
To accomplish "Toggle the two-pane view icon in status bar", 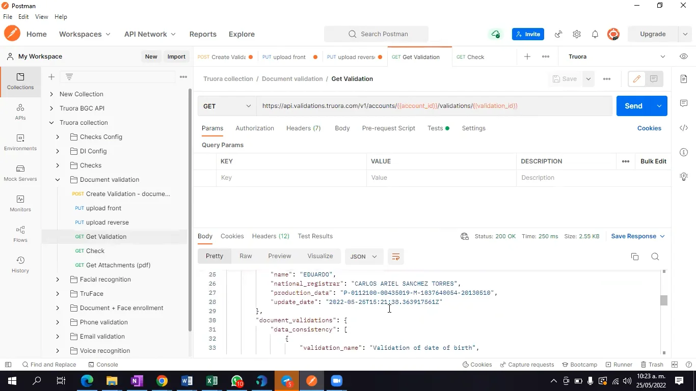I will pyautogui.click(x=675, y=365).
